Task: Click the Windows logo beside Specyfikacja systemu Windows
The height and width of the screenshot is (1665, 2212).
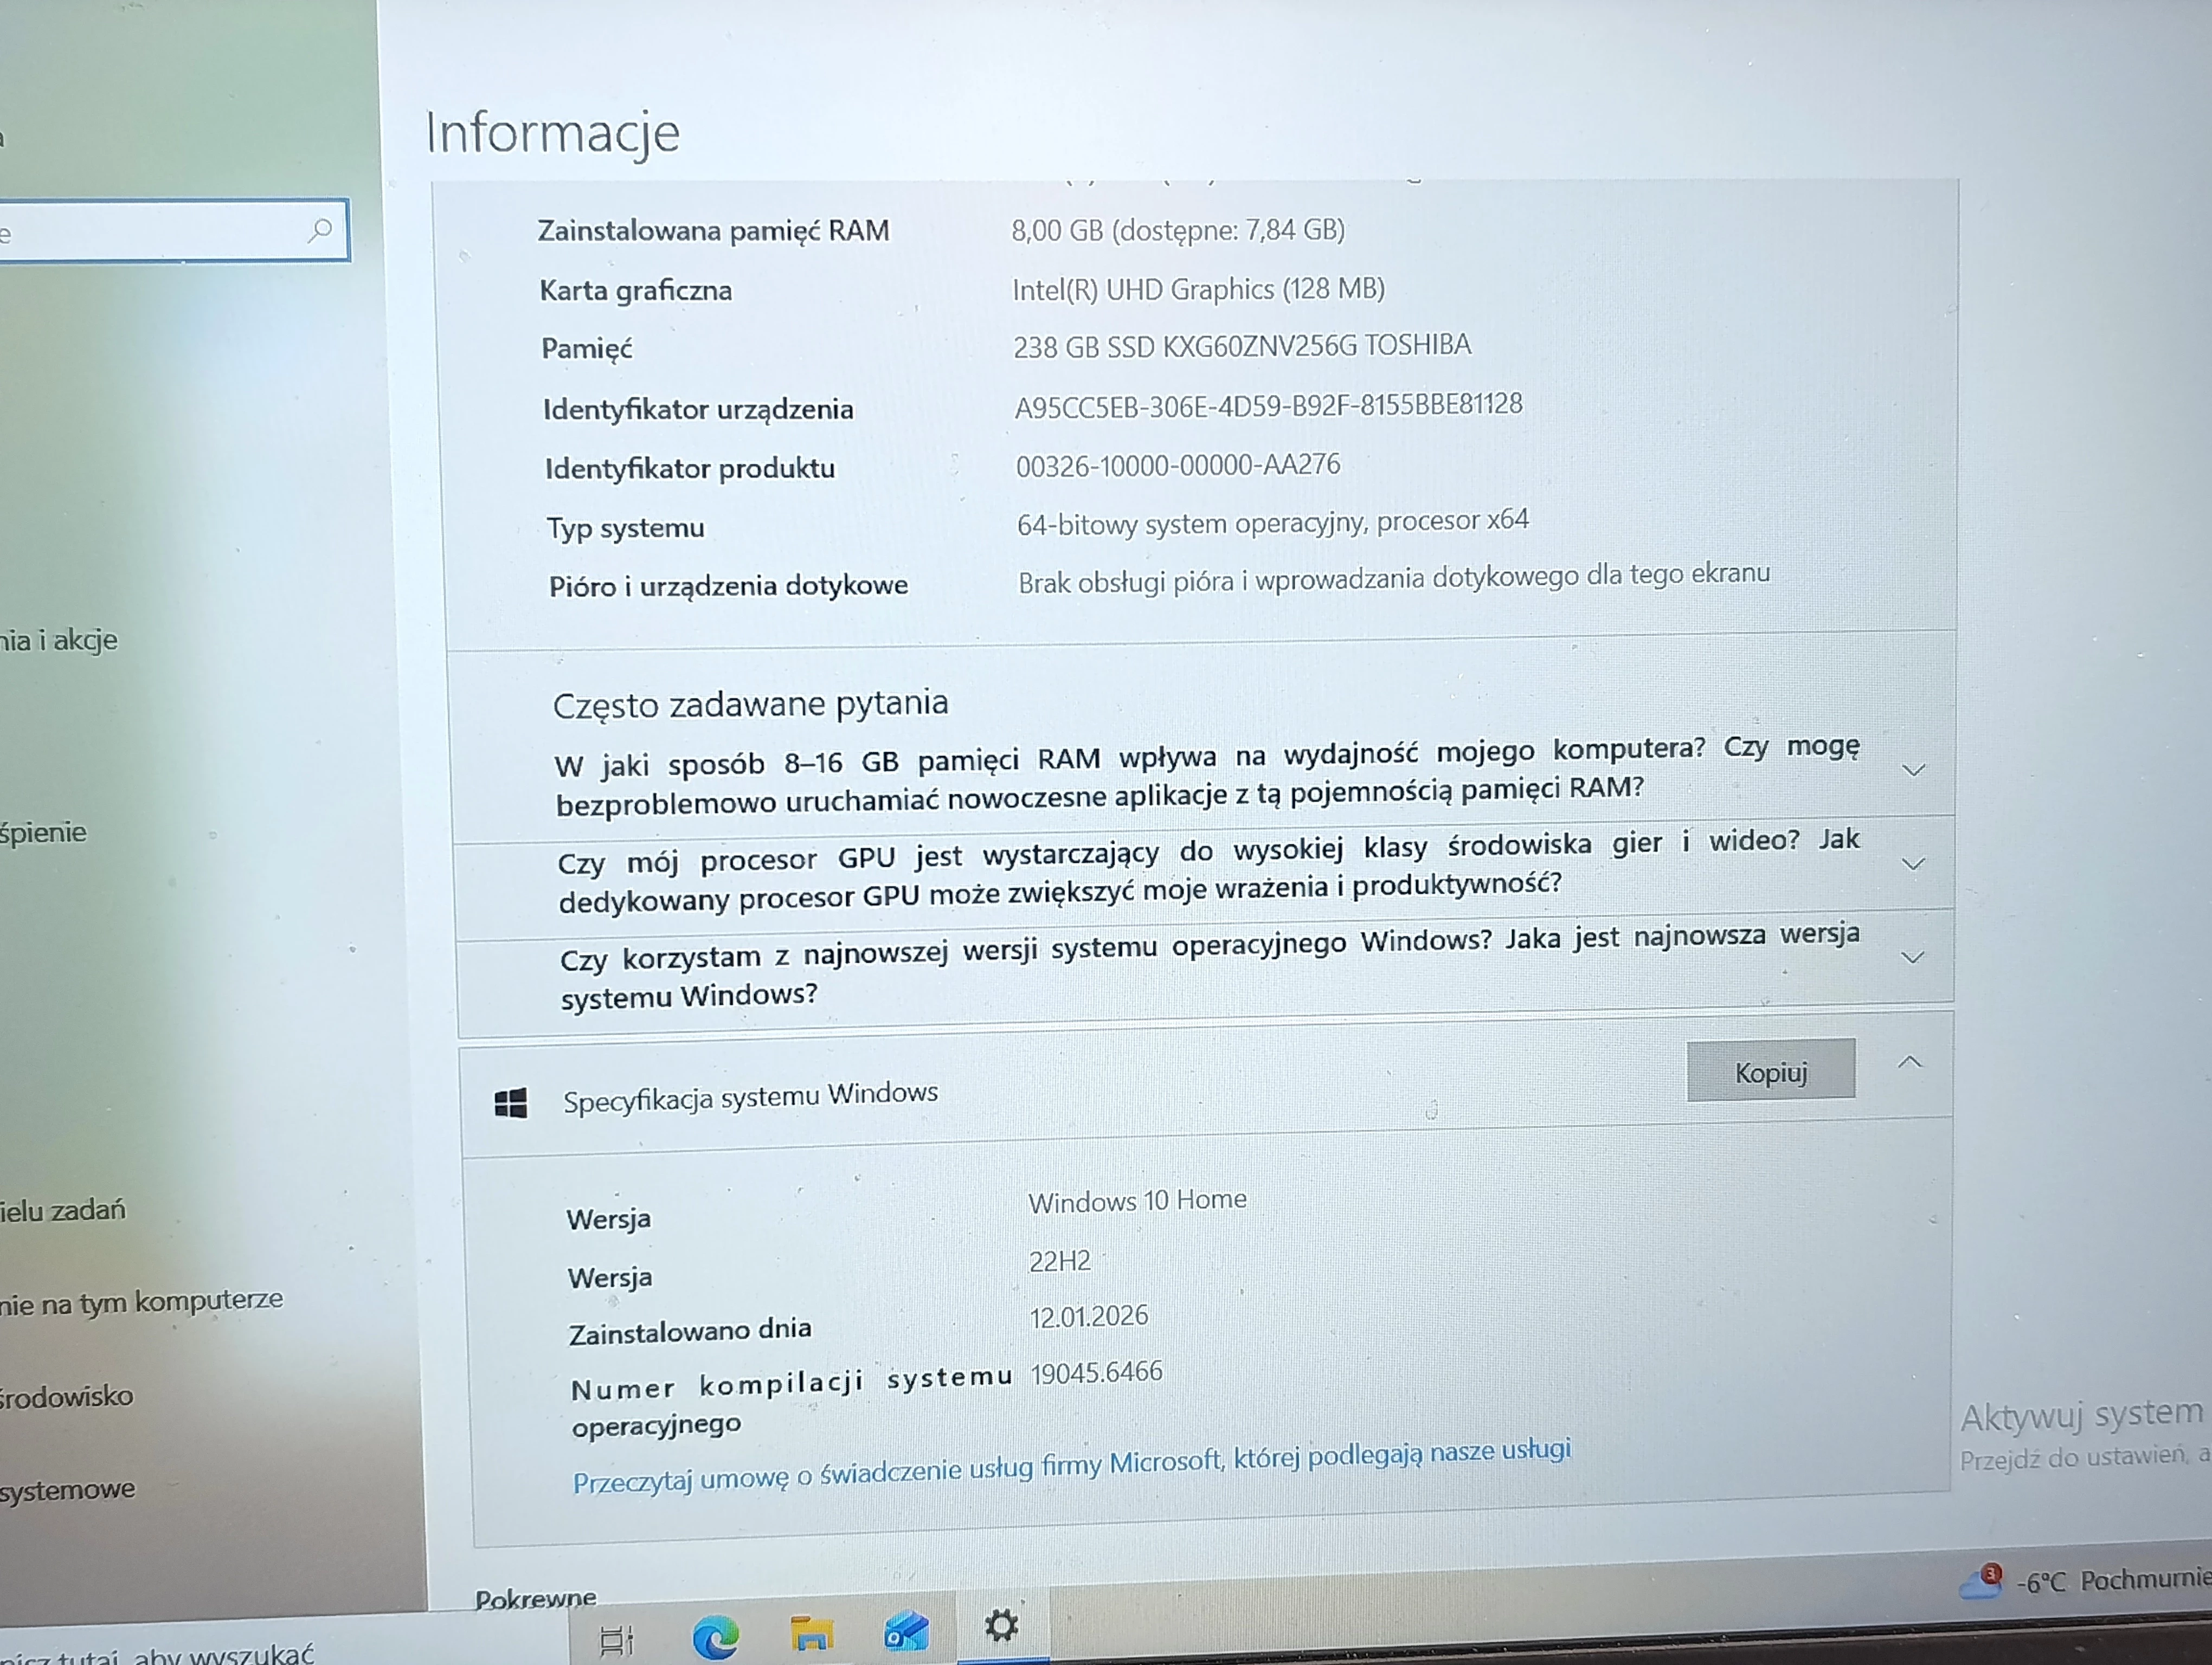Action: [x=511, y=1103]
